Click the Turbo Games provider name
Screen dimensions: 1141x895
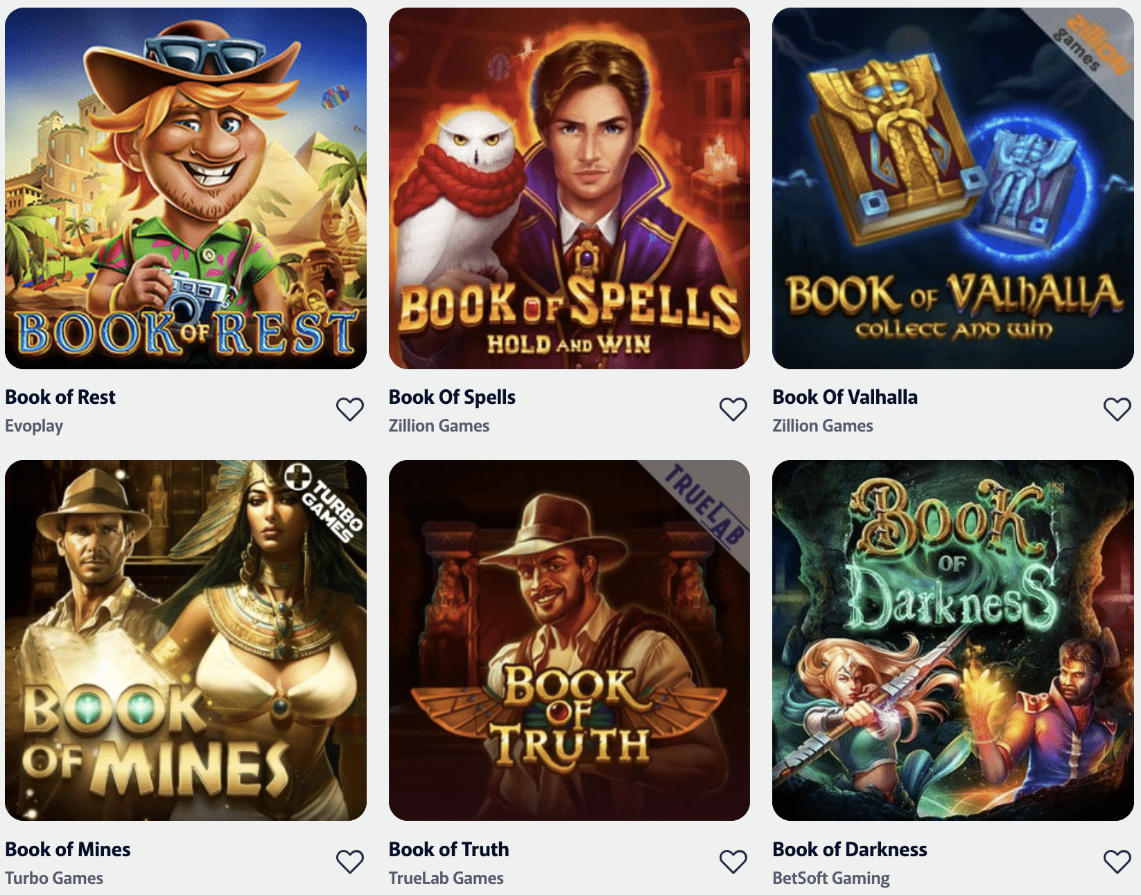click(x=54, y=878)
